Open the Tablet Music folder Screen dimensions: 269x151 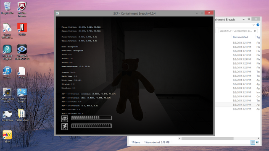[22, 115]
